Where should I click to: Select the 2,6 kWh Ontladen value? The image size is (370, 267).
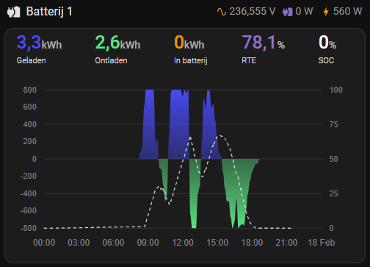click(x=117, y=43)
